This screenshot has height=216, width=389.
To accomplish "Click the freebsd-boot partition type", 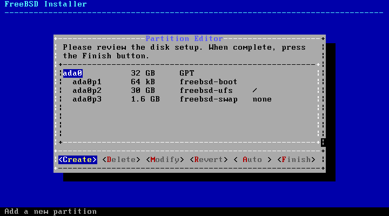I will pos(209,82).
